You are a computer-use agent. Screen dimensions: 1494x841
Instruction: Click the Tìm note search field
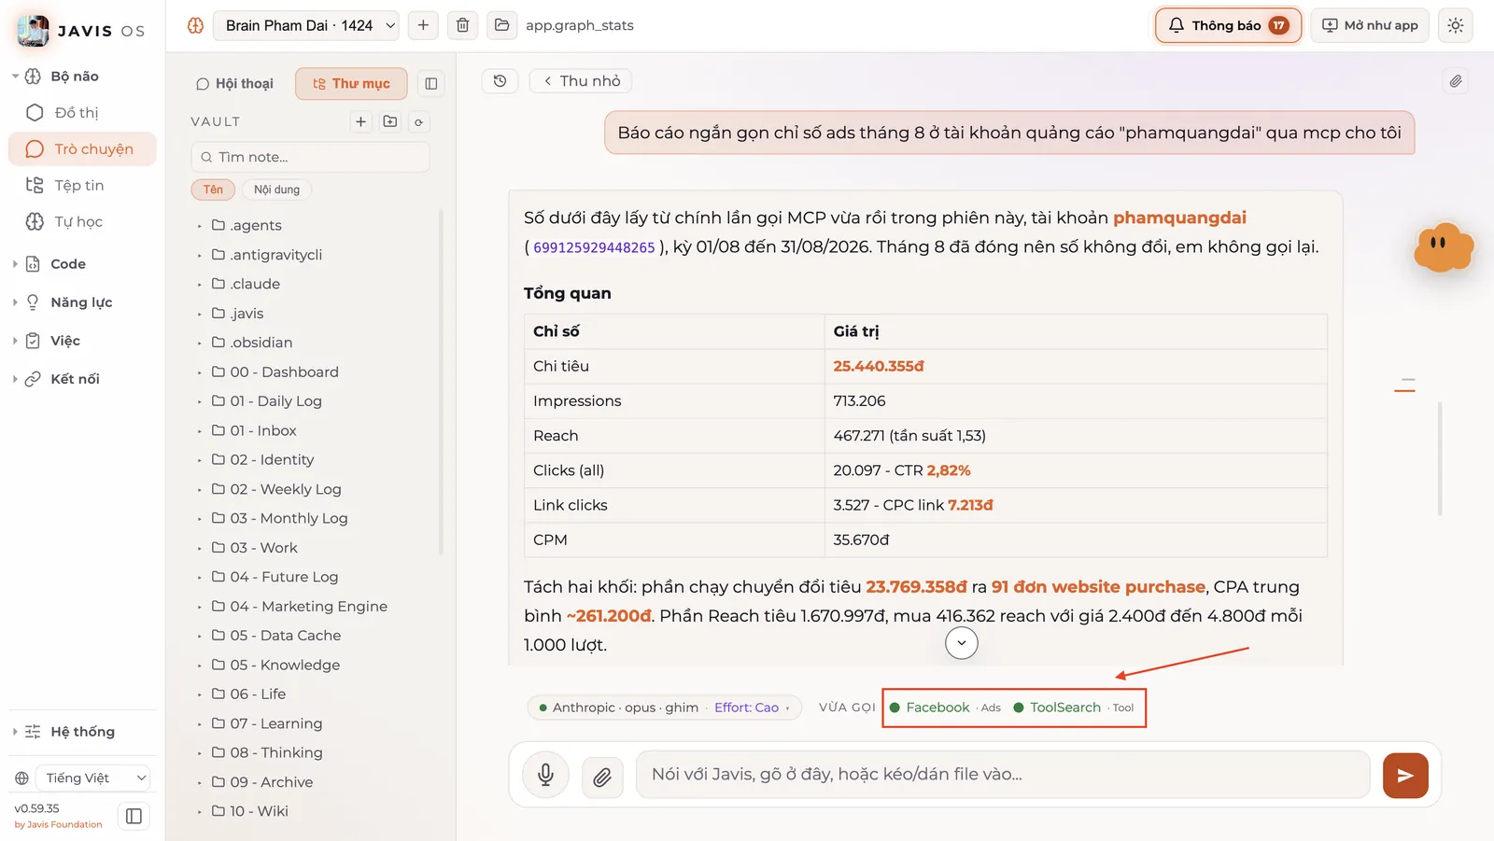310,157
